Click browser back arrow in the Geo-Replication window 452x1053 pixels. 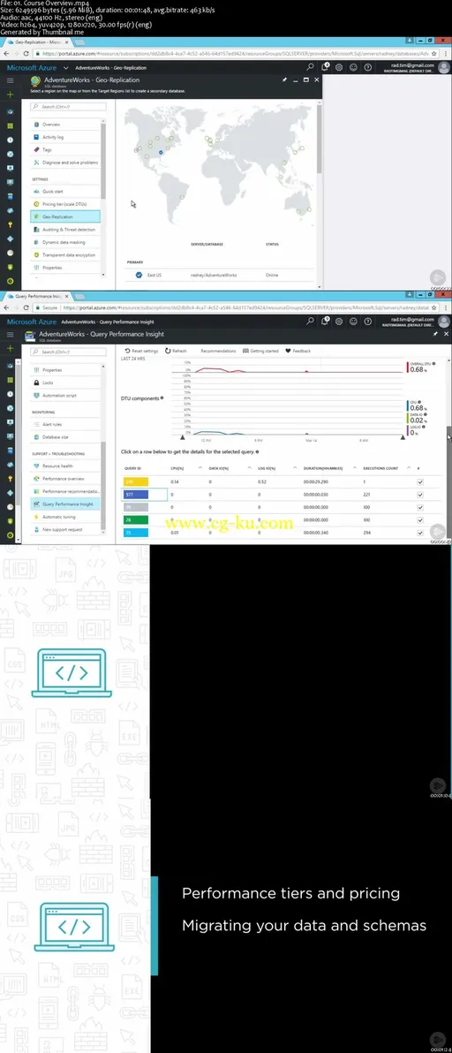coord(7,54)
